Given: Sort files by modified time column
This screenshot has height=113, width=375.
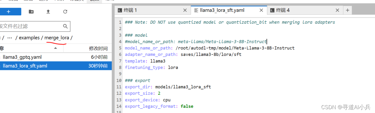Looking at the screenshot, I should 98,48.
